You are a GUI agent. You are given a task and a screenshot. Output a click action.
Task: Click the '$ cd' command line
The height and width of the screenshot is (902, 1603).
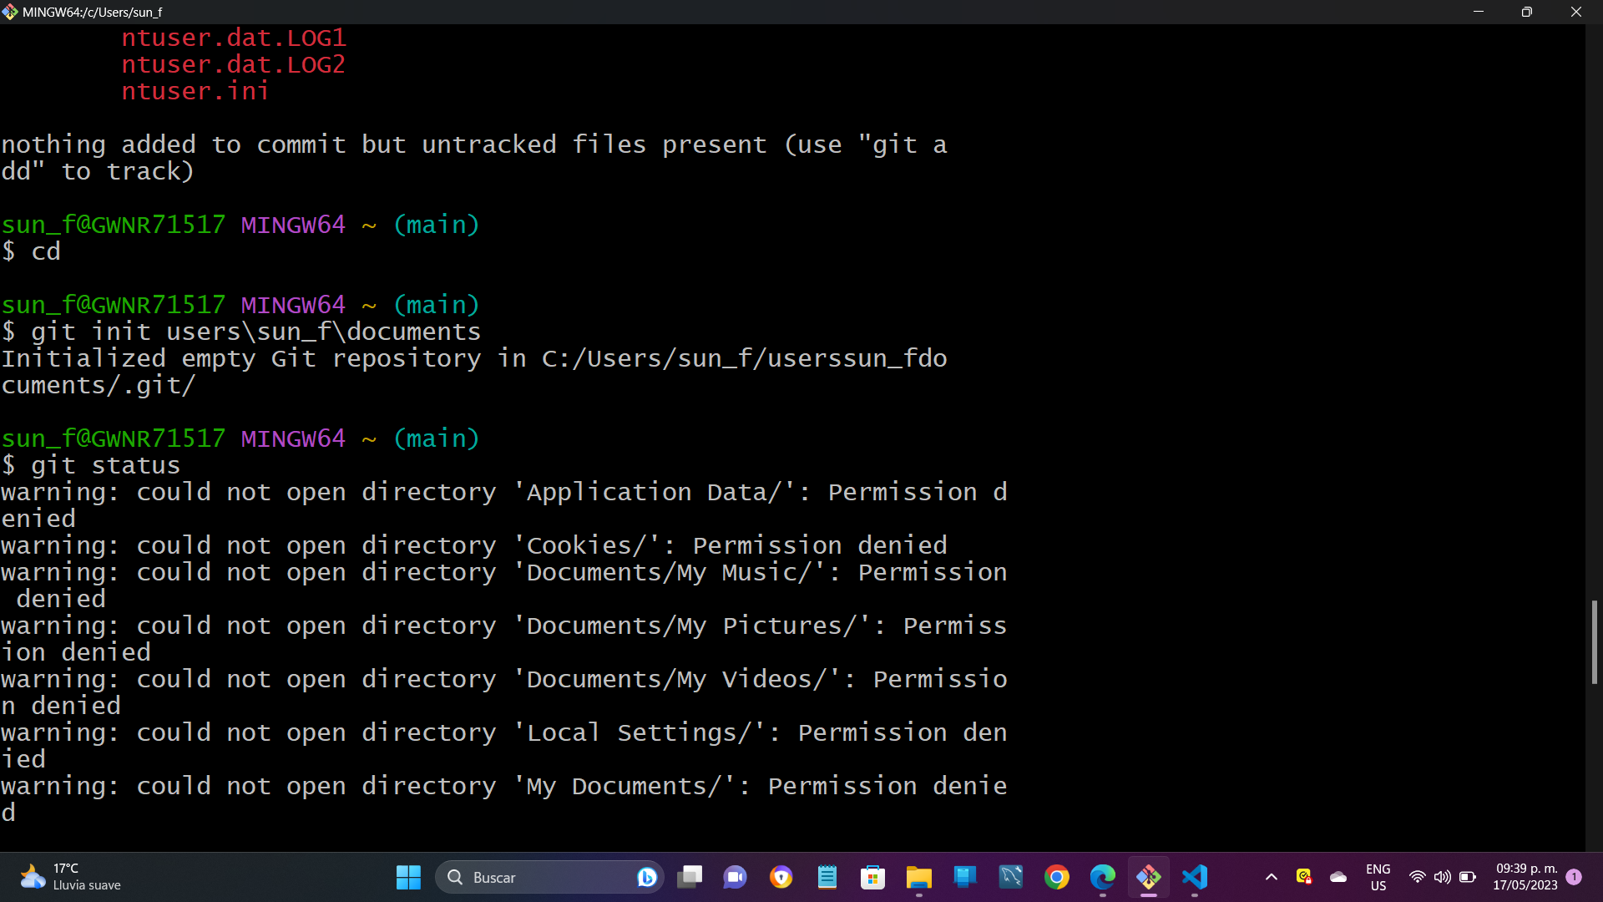tap(31, 251)
